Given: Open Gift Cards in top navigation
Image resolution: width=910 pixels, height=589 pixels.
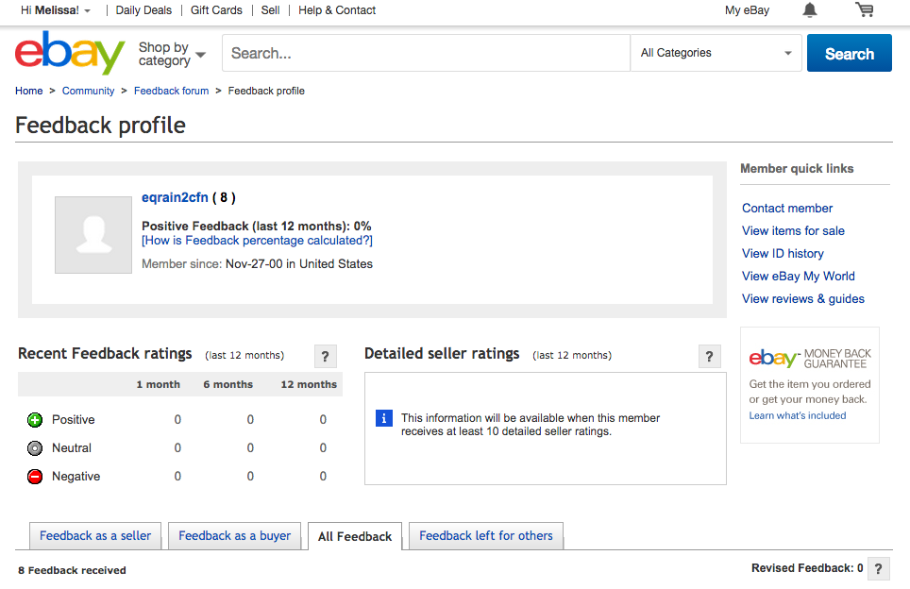Looking at the screenshot, I should [x=216, y=10].
